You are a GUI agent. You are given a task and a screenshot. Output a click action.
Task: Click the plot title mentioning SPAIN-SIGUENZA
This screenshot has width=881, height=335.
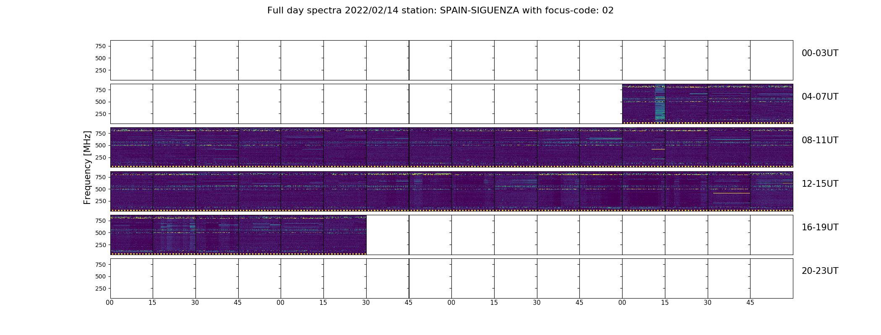click(440, 10)
